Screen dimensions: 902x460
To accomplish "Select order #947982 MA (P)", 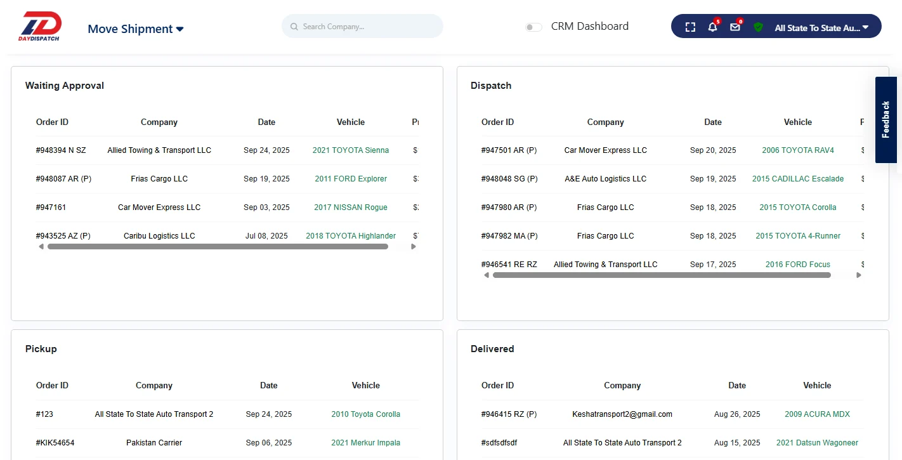I will [509, 236].
